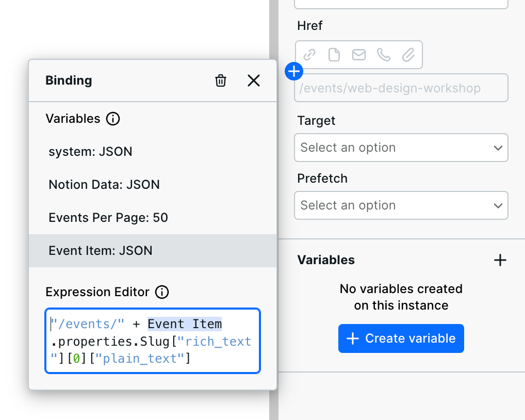Select the page link type icon
The height and width of the screenshot is (420, 525).
(x=334, y=55)
